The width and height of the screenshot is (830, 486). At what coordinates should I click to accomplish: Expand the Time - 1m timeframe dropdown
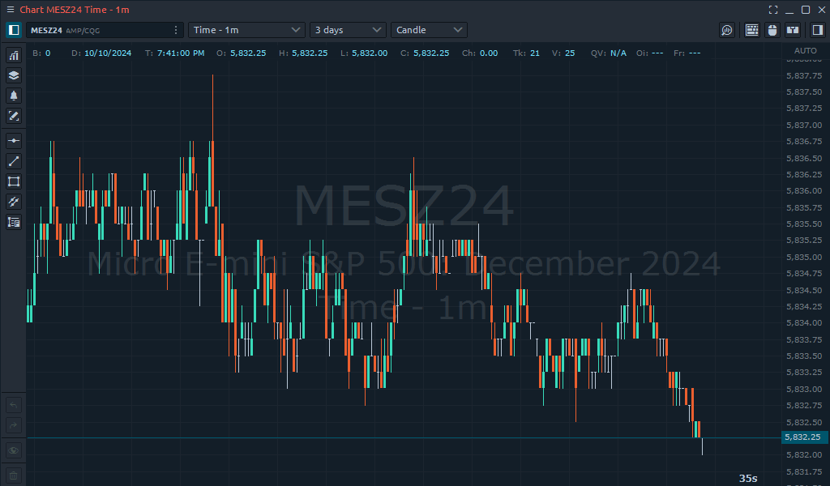[x=247, y=30]
